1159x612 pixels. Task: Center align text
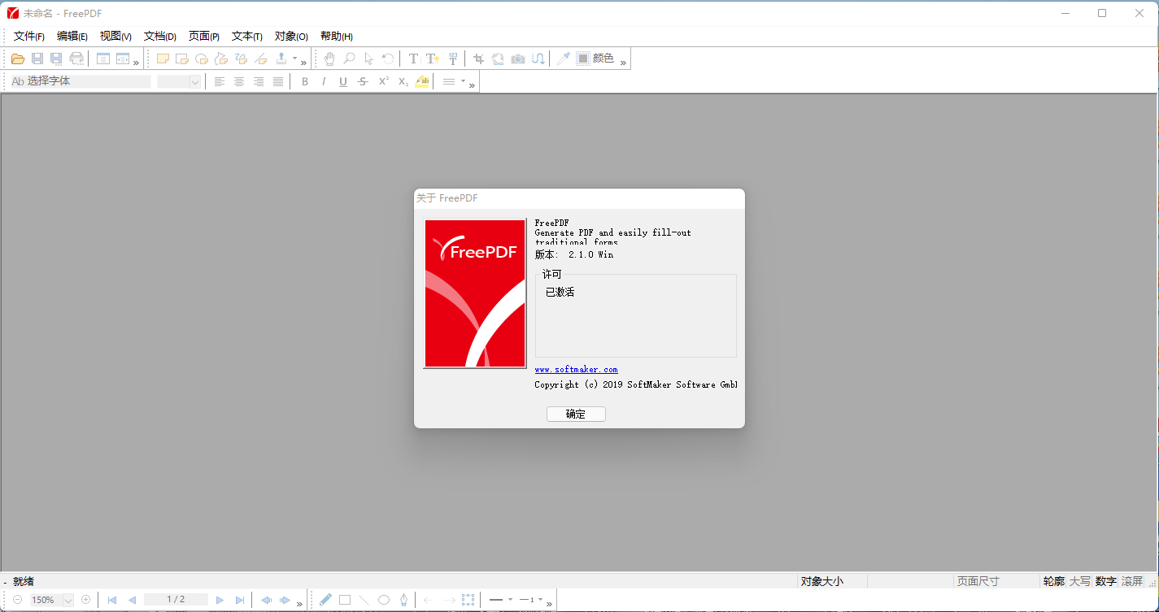tap(239, 81)
